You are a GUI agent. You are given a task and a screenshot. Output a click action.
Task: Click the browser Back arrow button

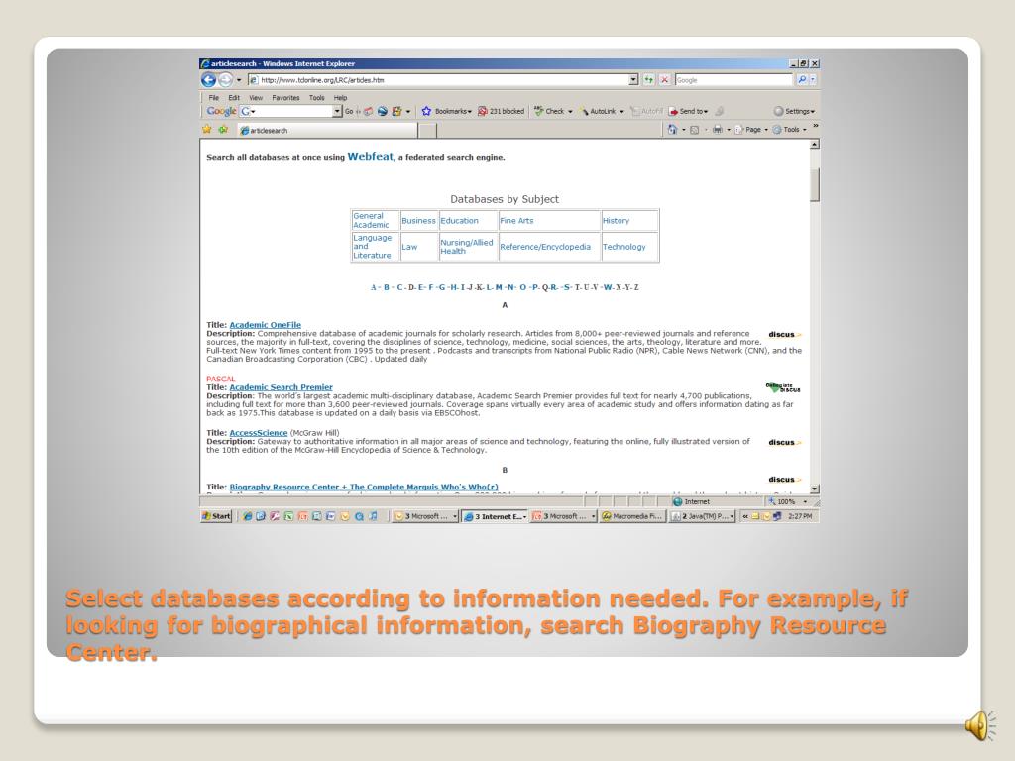[x=208, y=80]
